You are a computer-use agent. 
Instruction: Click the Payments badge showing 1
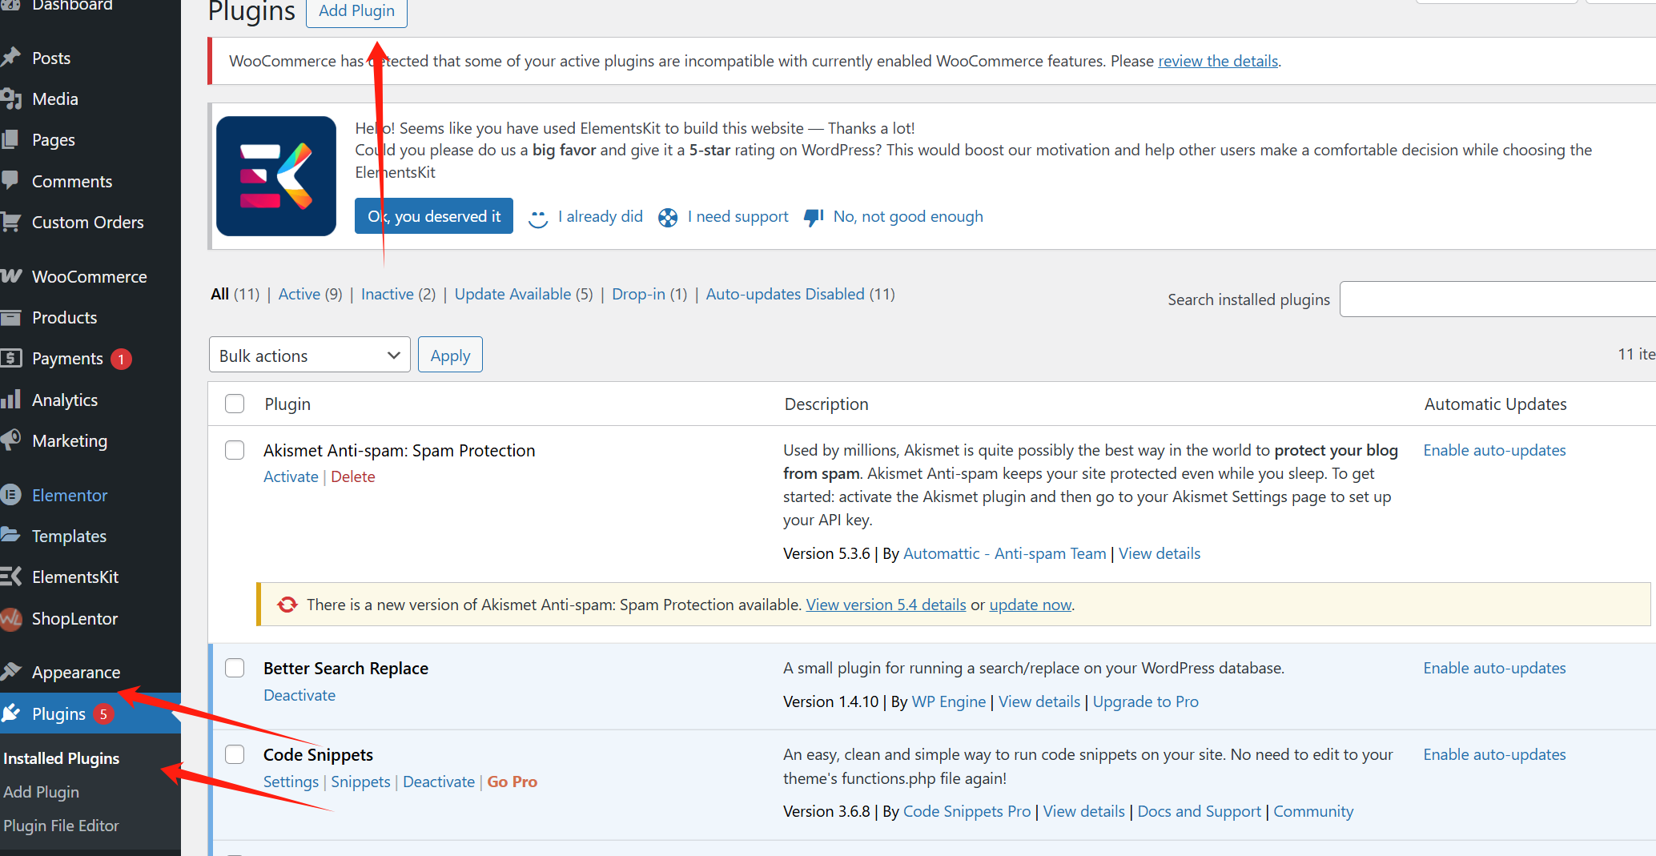pyautogui.click(x=121, y=359)
